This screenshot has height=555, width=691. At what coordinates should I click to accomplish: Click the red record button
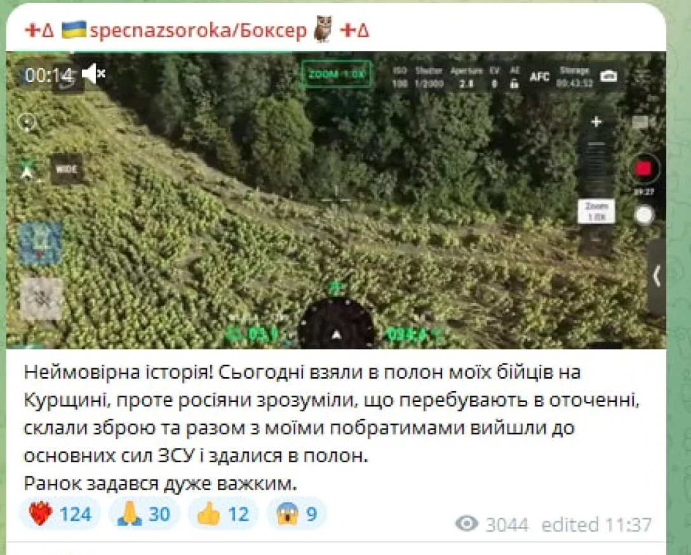click(643, 169)
